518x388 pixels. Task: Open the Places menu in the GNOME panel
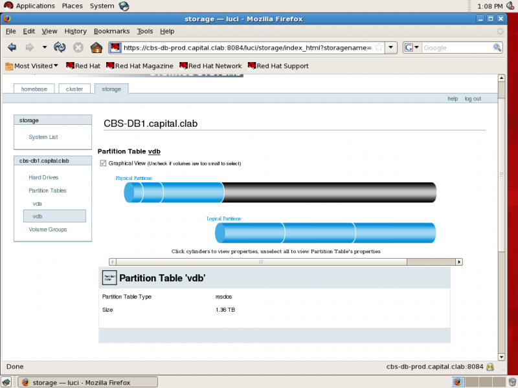coord(73,6)
